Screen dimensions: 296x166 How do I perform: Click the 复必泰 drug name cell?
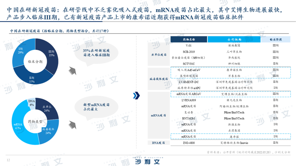(188, 112)
